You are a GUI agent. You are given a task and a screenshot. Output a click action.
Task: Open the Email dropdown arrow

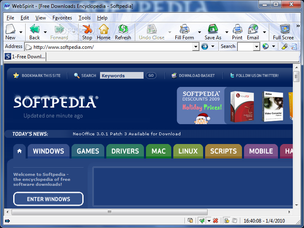(x=264, y=32)
